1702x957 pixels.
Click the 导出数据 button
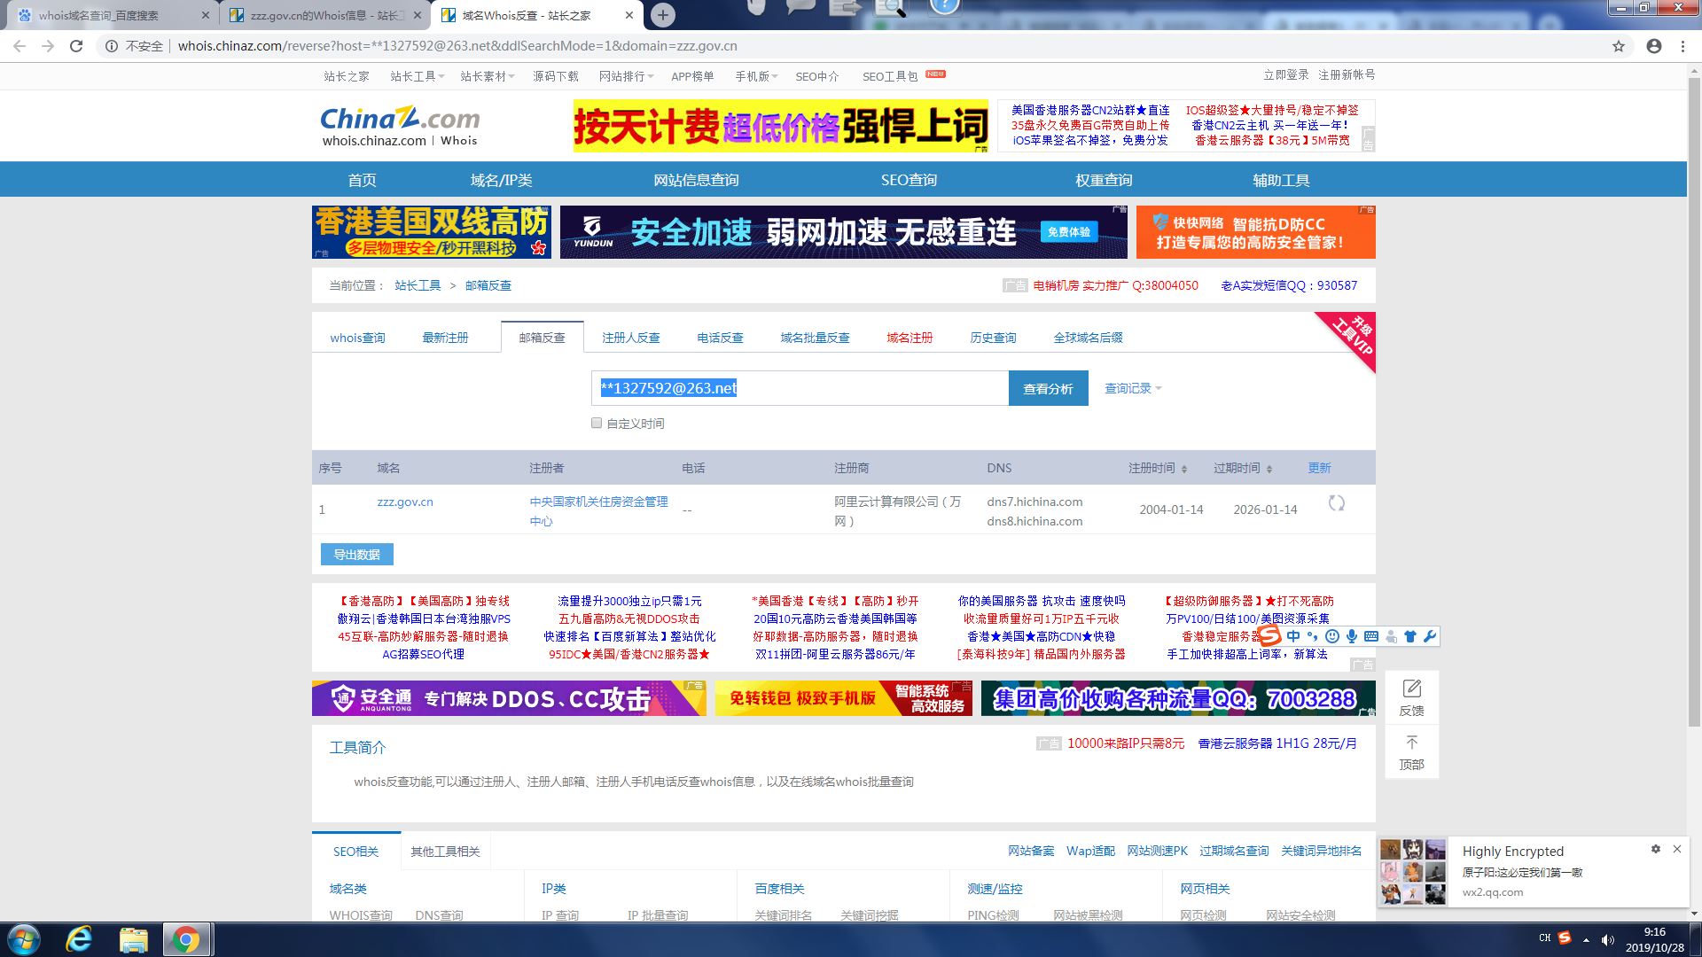356,555
